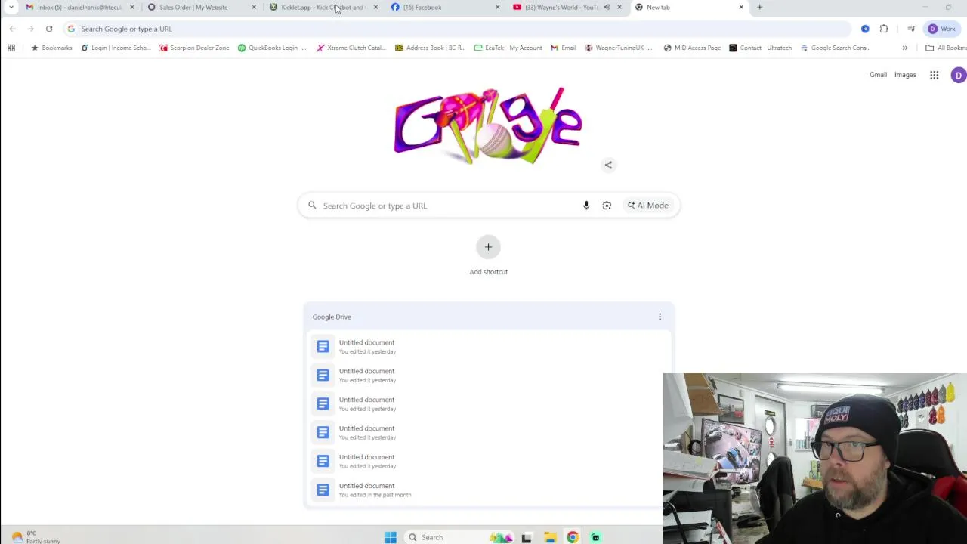Open the Bookmarks bookmark folder
This screenshot has width=967, height=544.
[x=51, y=48]
